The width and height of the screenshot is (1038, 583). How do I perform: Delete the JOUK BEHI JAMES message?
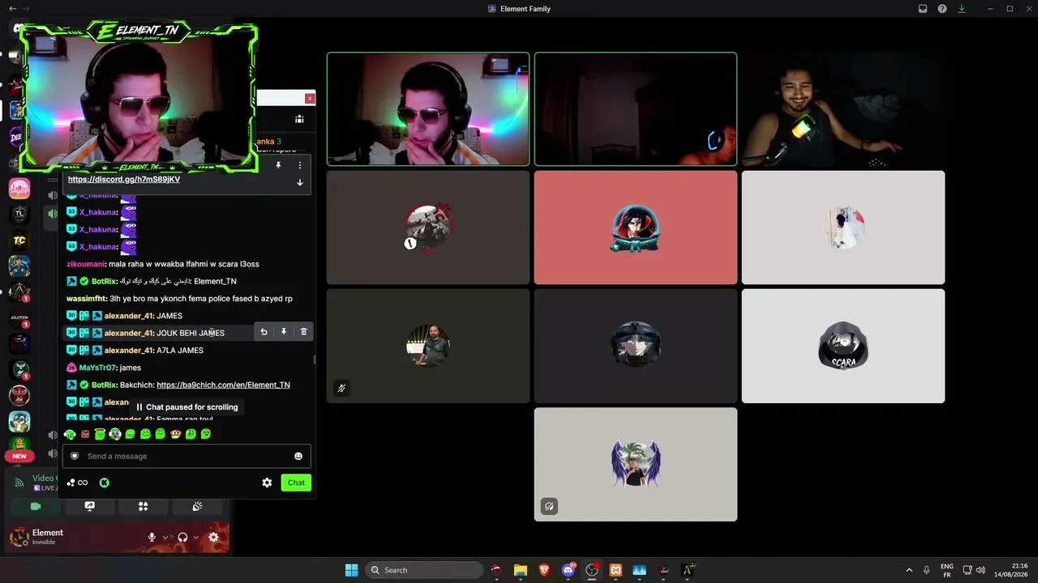tap(304, 332)
